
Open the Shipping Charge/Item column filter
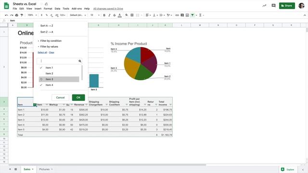coord(106,105)
